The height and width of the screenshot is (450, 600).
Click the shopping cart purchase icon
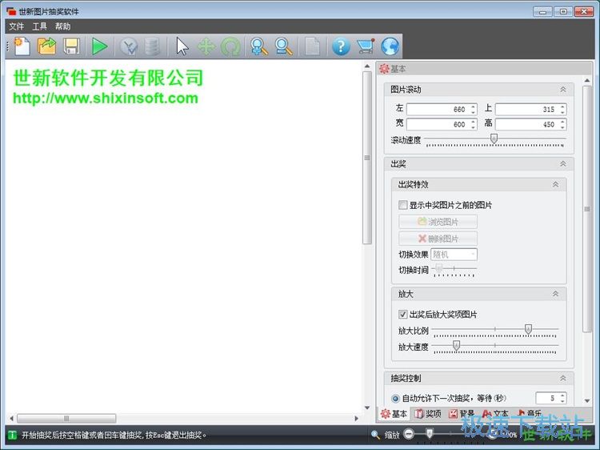click(x=366, y=46)
